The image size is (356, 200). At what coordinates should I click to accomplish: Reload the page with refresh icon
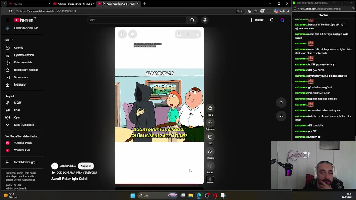[x=10, y=11]
